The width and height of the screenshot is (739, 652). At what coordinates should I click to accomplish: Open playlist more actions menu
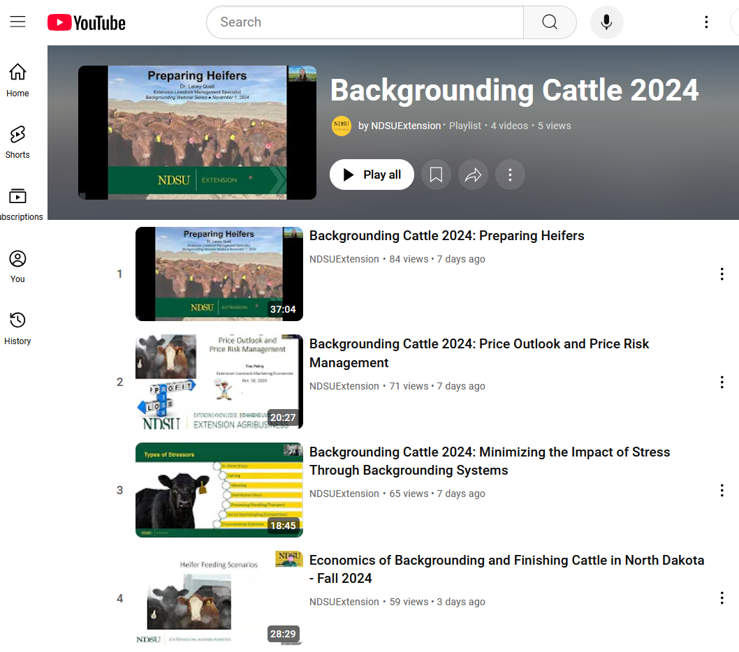(510, 175)
